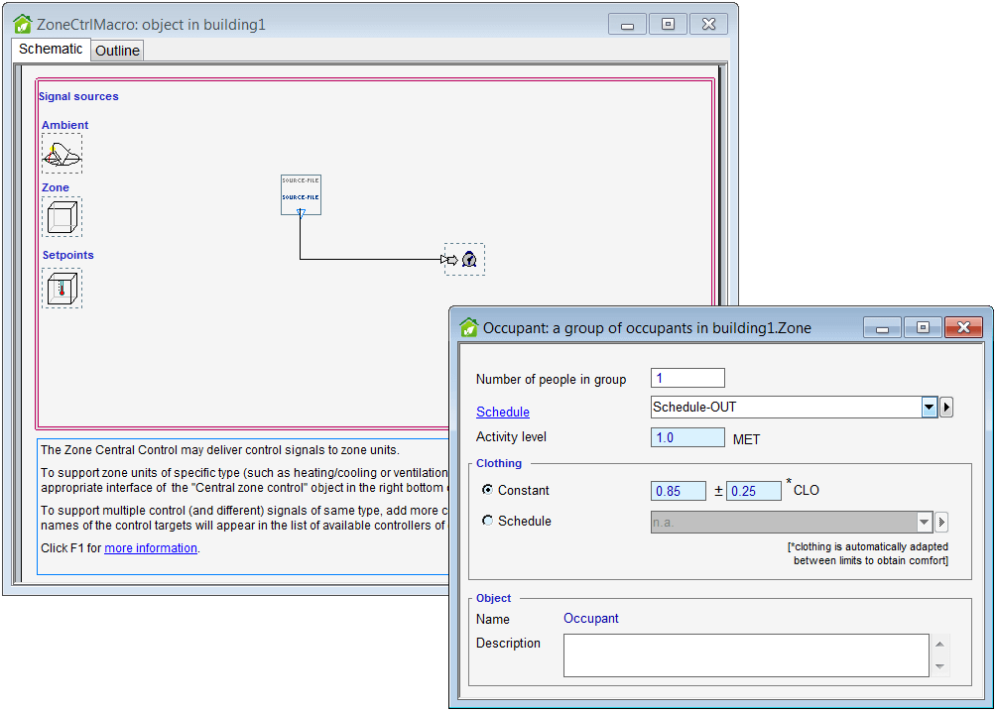Click the ZoneCtrlMacro window house icon

coord(22,24)
